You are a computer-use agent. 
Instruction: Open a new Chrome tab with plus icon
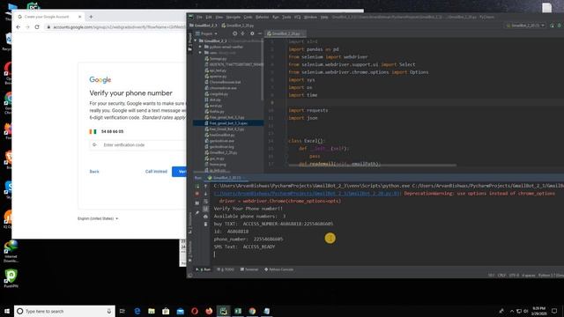(91, 17)
